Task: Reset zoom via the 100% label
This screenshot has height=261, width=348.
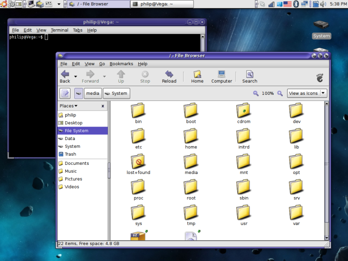Action: [268, 94]
